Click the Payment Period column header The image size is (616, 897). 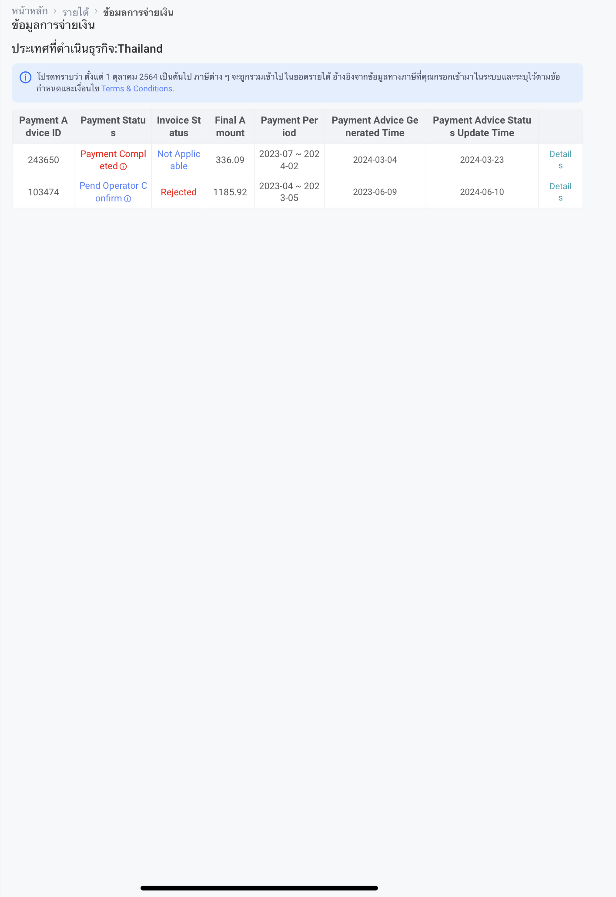pyautogui.click(x=289, y=127)
